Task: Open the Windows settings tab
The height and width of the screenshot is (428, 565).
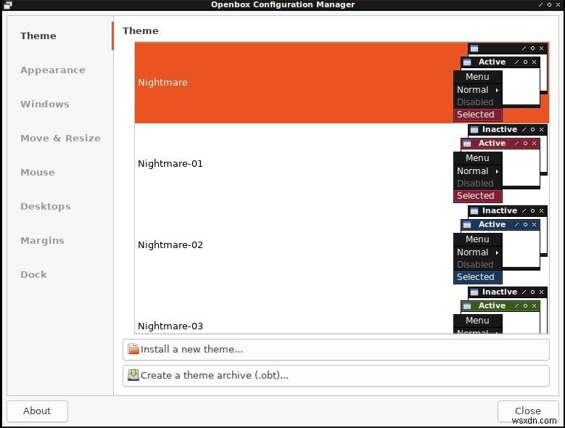Action: click(x=59, y=104)
